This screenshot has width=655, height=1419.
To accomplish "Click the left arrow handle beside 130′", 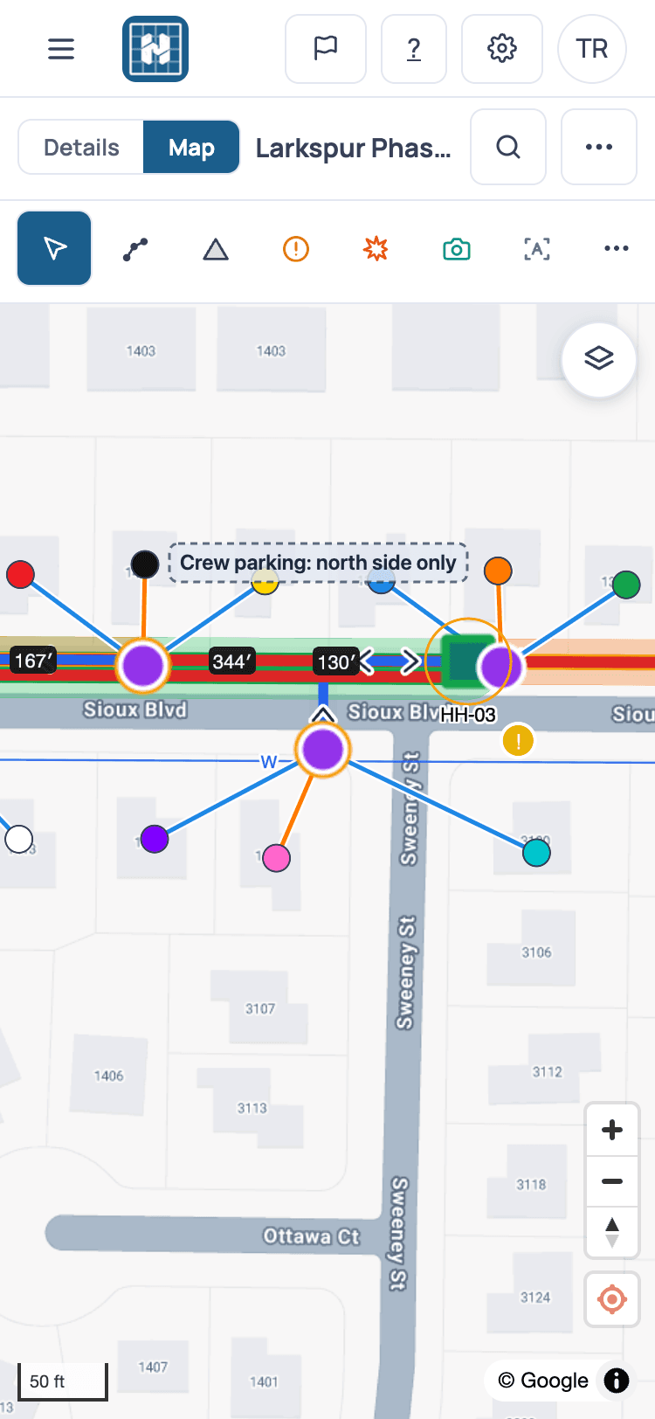I will click(368, 662).
